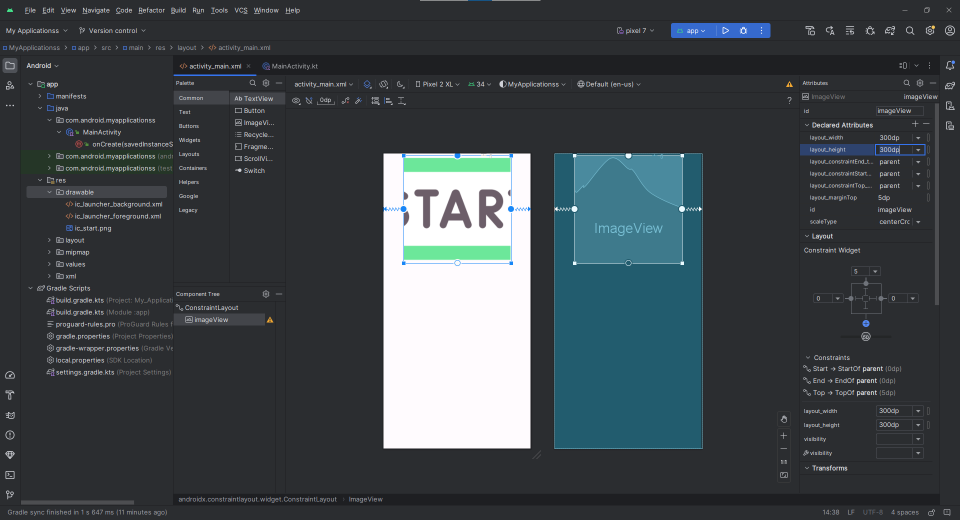Select imageView in the Component Tree

pos(219,319)
